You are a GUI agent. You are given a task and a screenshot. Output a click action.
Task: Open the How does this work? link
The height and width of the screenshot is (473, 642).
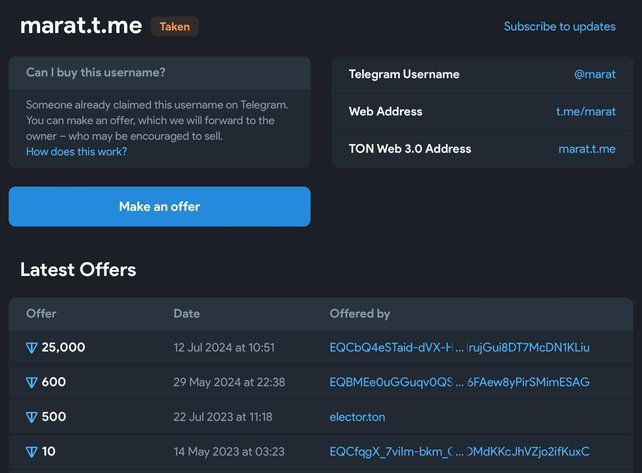pyautogui.click(x=76, y=151)
